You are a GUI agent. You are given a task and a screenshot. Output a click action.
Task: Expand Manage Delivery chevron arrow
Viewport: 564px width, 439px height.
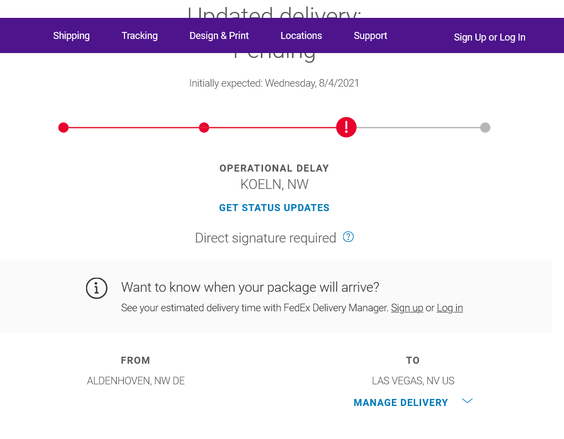point(467,401)
